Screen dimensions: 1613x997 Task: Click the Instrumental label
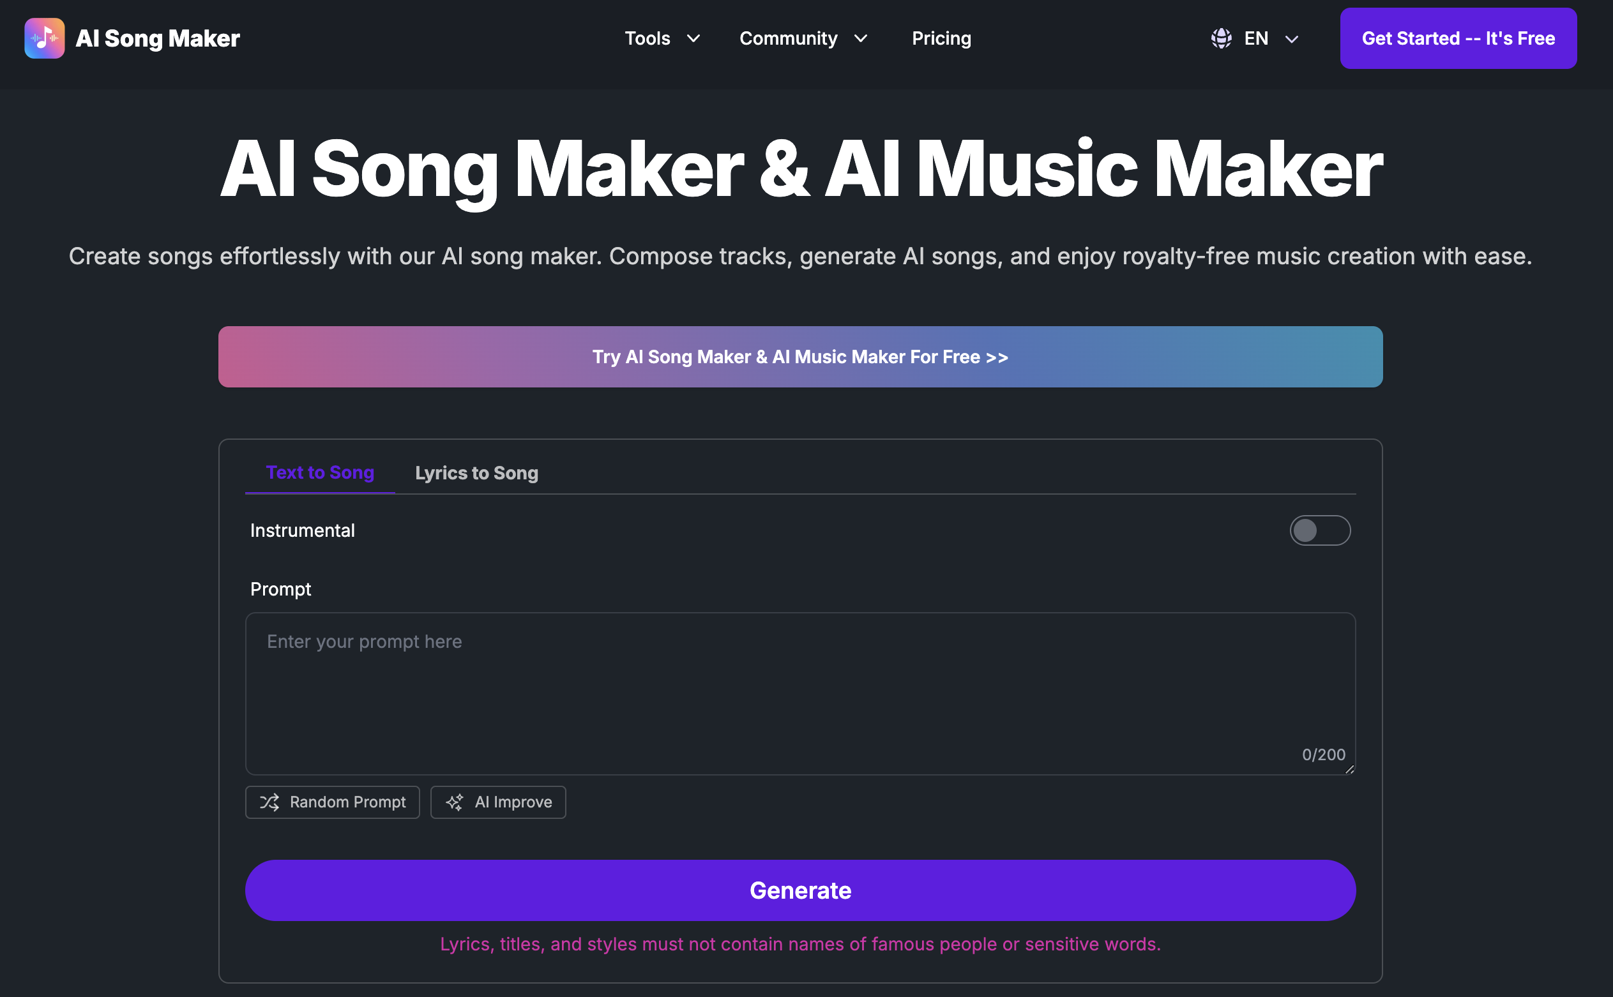pos(302,530)
